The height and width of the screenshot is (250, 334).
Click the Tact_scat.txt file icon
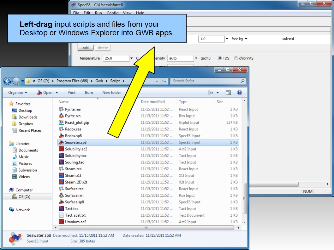point(61,215)
